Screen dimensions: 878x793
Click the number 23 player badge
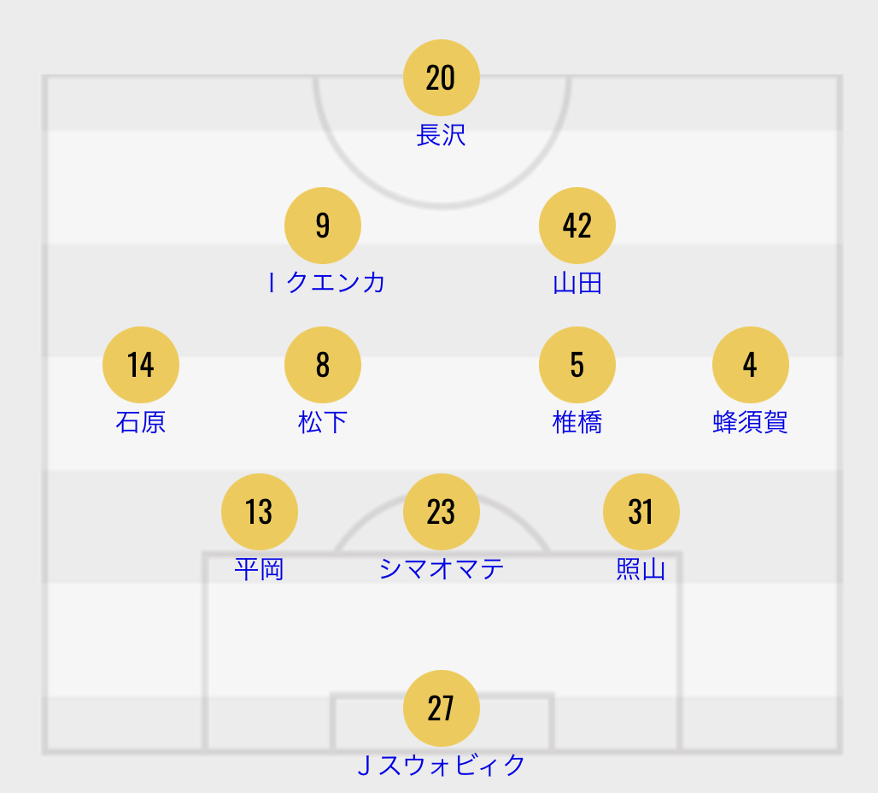point(441,512)
